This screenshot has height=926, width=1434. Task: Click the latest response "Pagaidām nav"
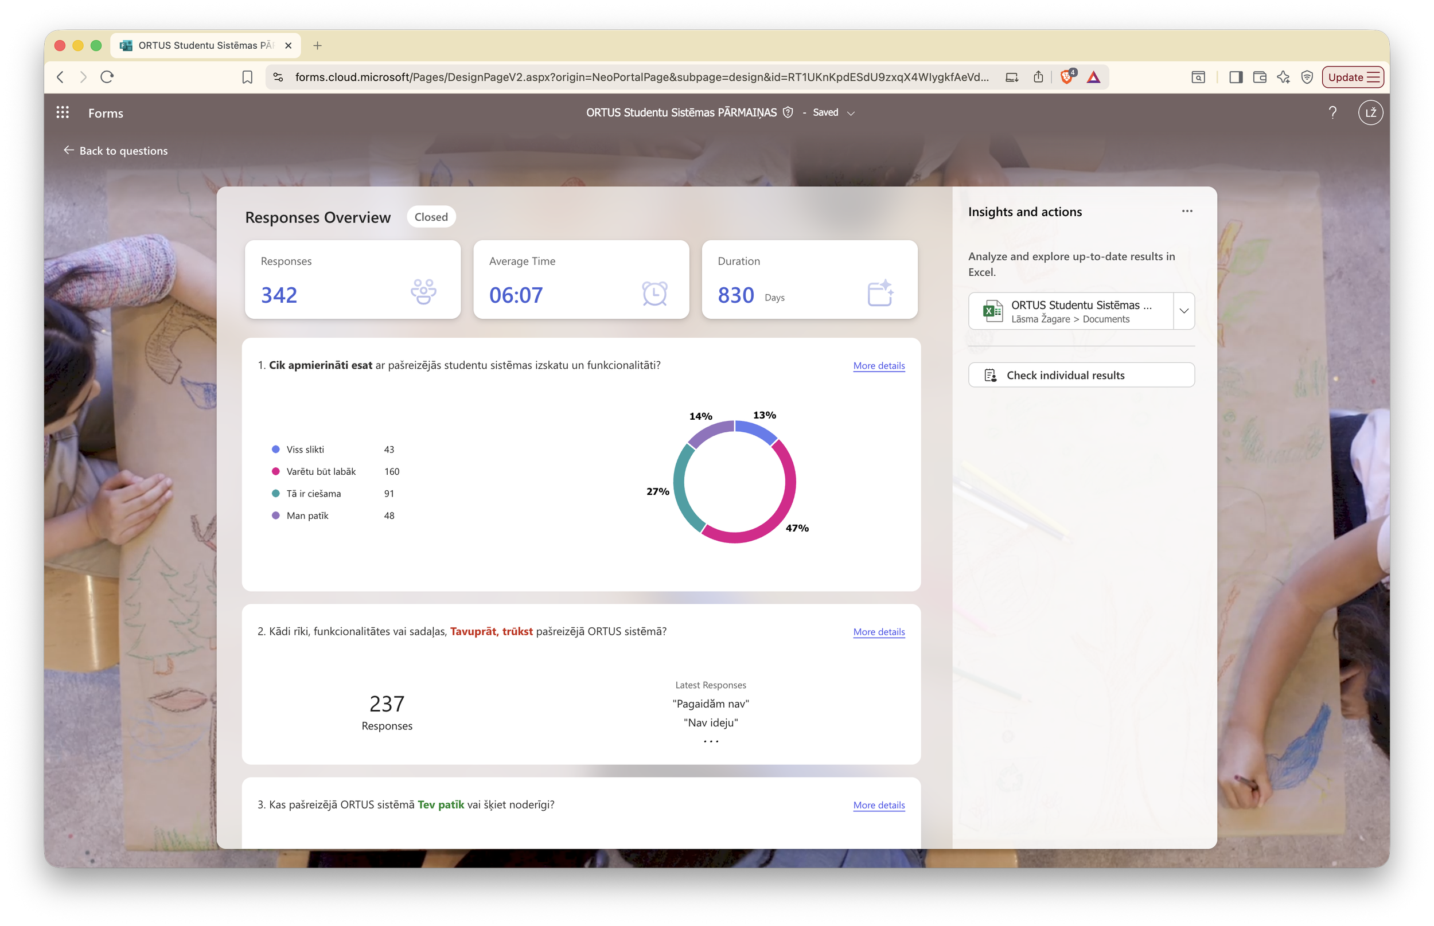tap(710, 704)
